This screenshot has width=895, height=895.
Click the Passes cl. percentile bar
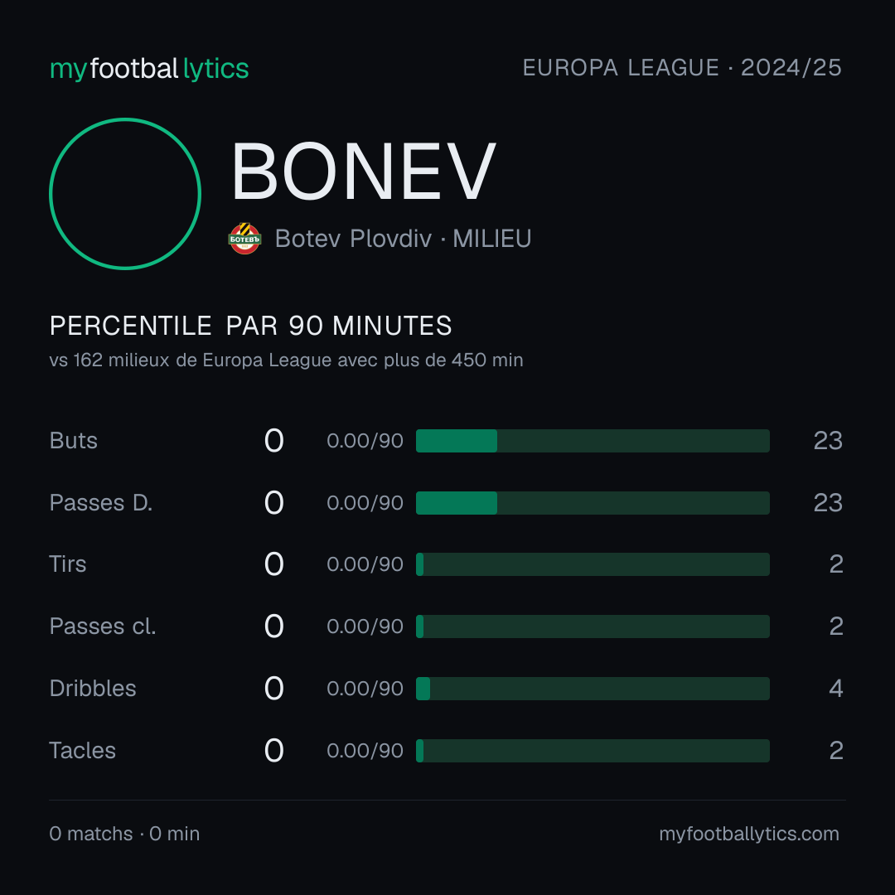pyautogui.click(x=593, y=626)
